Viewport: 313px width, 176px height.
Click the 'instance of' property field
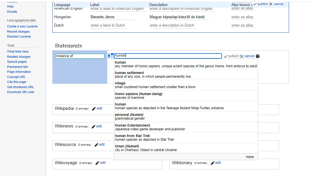[80, 56]
